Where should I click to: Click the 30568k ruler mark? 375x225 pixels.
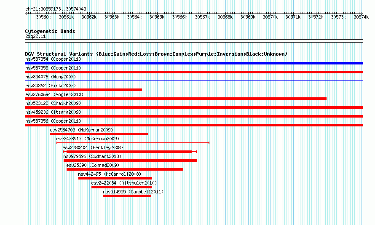click(x=225, y=17)
